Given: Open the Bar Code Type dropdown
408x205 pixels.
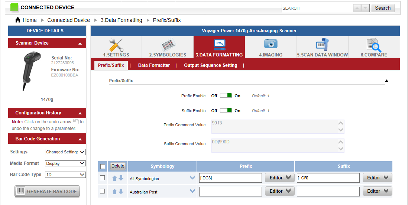Looking at the screenshot, I should [65, 175].
